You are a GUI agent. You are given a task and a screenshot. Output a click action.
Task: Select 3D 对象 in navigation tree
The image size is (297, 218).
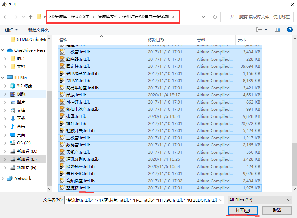tap(21, 86)
